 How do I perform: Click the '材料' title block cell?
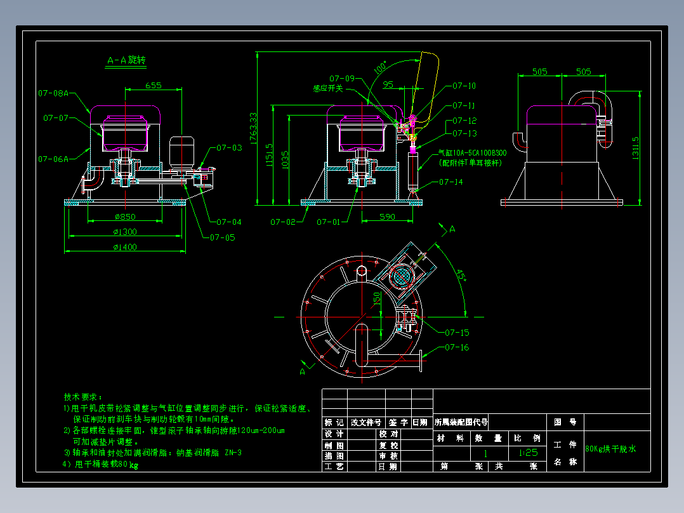coord(451,438)
